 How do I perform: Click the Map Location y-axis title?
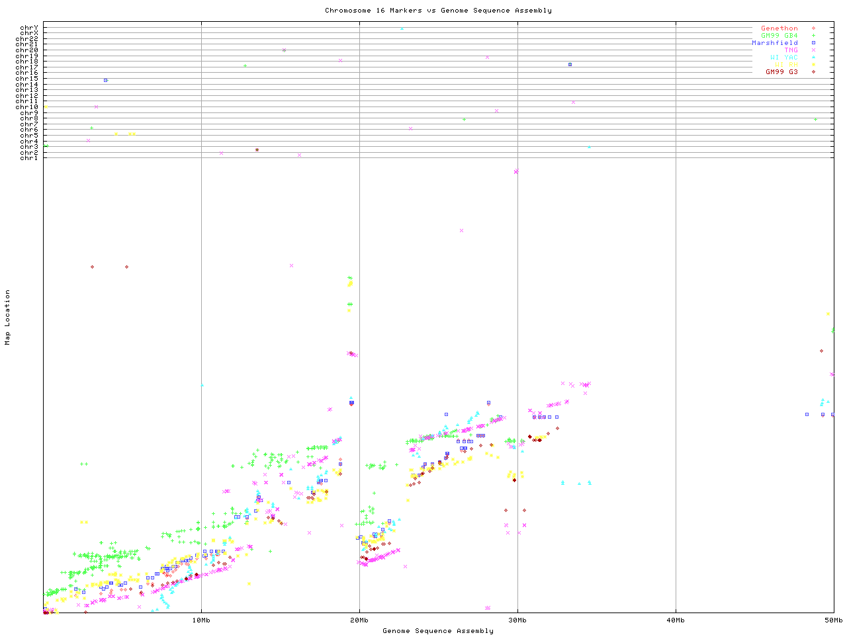[x=8, y=317]
